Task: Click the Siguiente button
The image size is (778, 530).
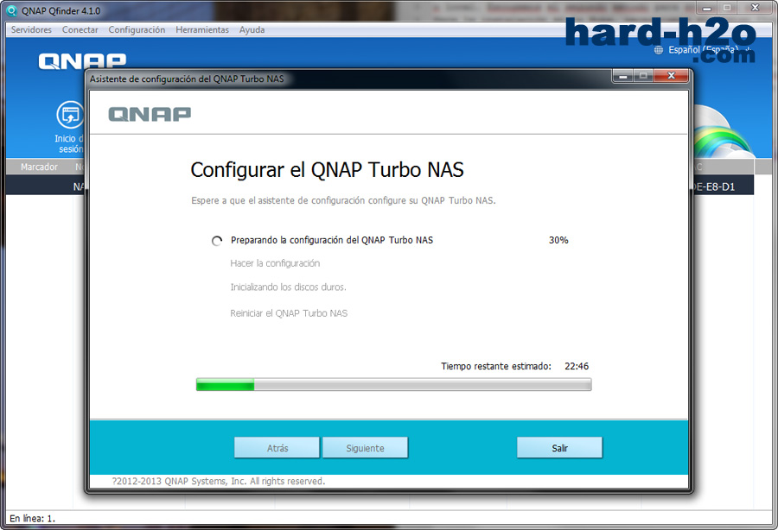Action: click(365, 448)
